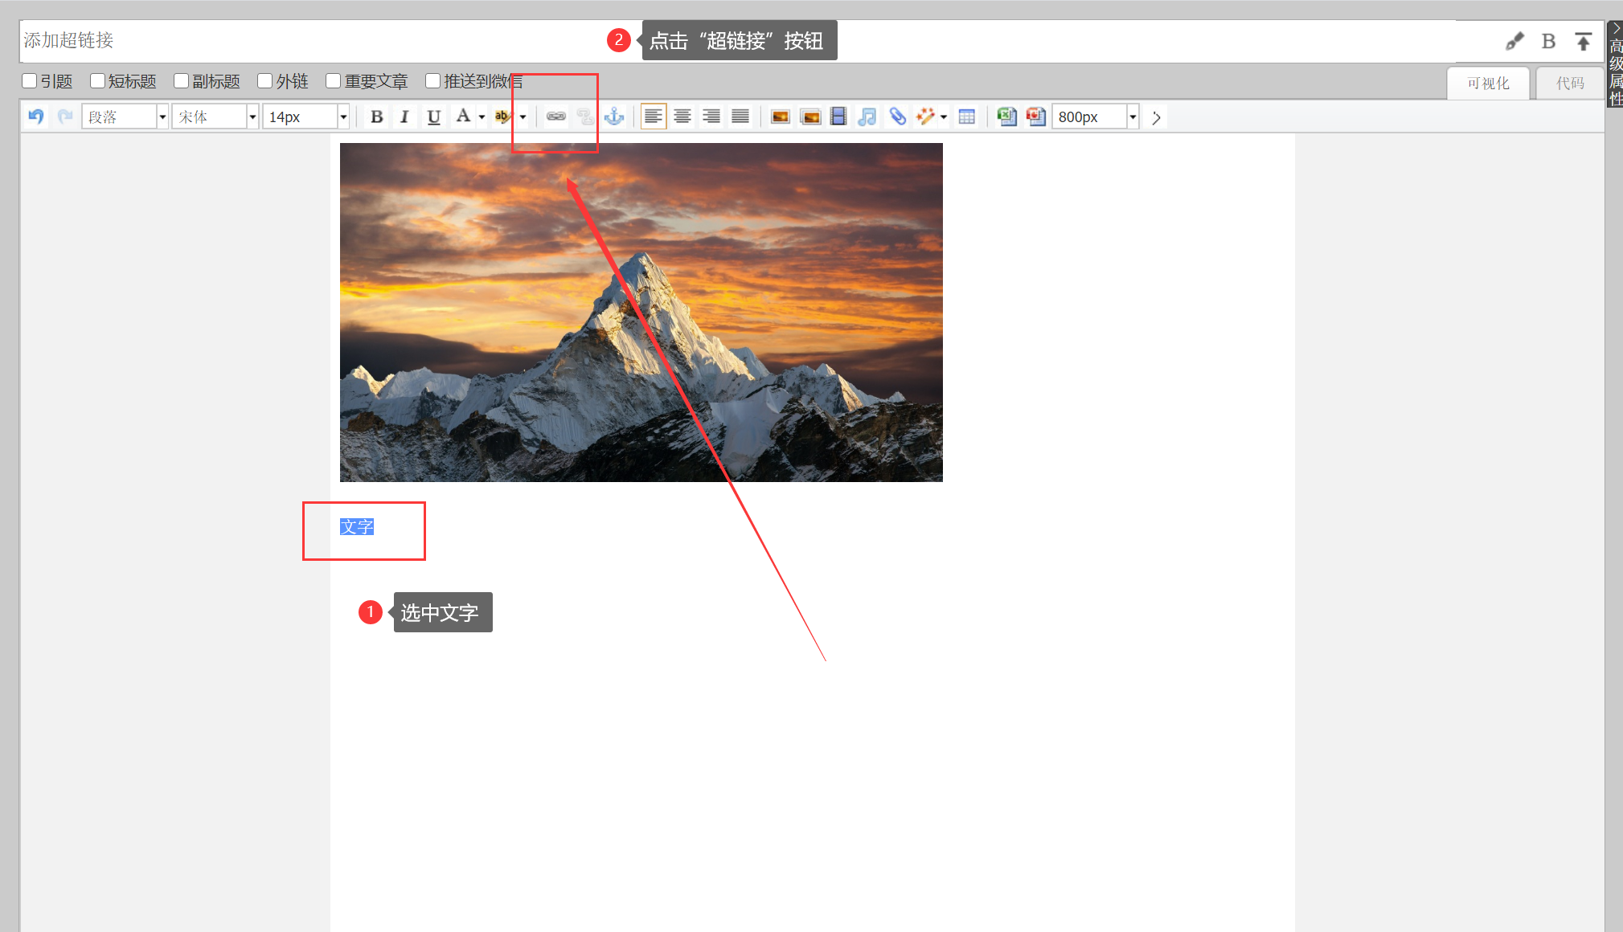1623x932 pixels.
Task: Insert a single image
Action: [780, 117]
